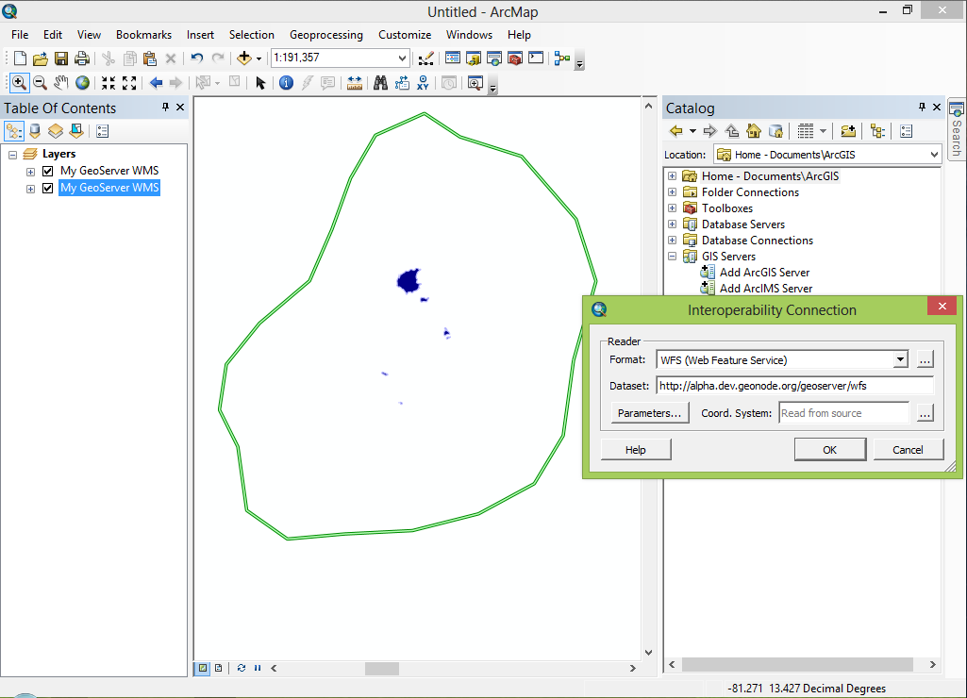Click Help in the Interoperability dialog
Image resolution: width=967 pixels, height=698 pixels.
636,450
